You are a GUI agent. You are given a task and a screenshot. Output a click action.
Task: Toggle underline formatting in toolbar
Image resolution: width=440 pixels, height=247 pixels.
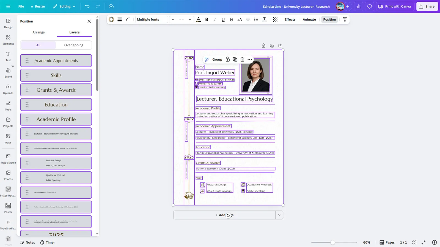223,19
